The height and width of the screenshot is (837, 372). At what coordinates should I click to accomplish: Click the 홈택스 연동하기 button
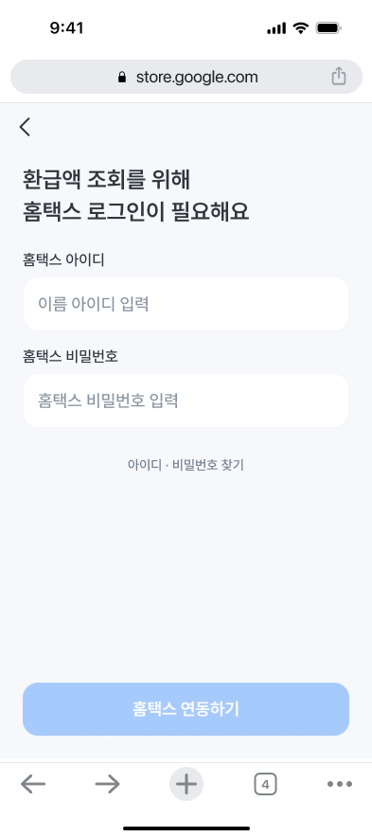(186, 709)
